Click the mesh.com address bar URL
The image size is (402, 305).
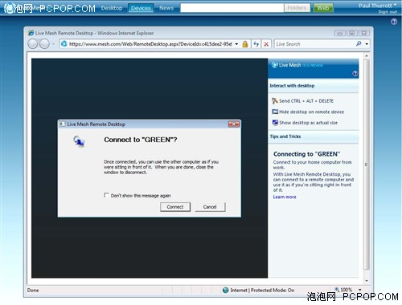[150, 44]
